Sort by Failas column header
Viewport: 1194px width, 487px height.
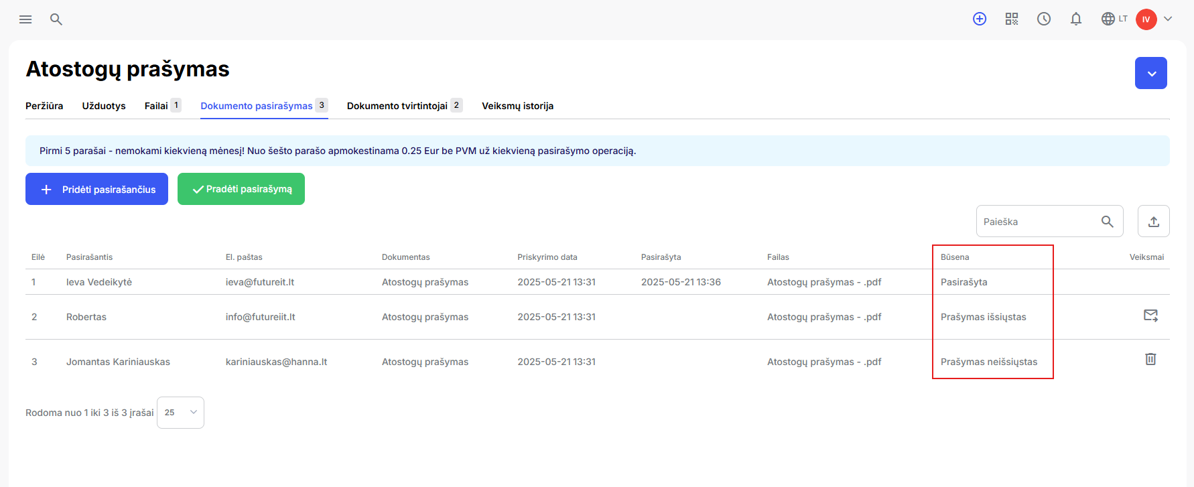pyautogui.click(x=778, y=257)
